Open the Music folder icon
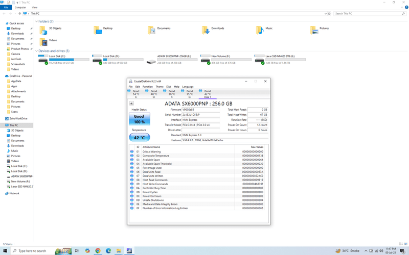This screenshot has width=409, height=255. coord(260,30)
